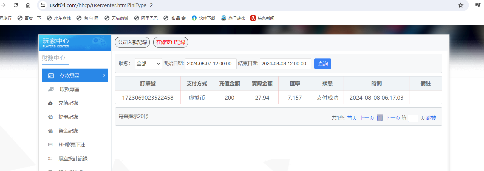The image size is (484, 171).
Task: Open the 软件下载 bookmark
Action: 203,18
